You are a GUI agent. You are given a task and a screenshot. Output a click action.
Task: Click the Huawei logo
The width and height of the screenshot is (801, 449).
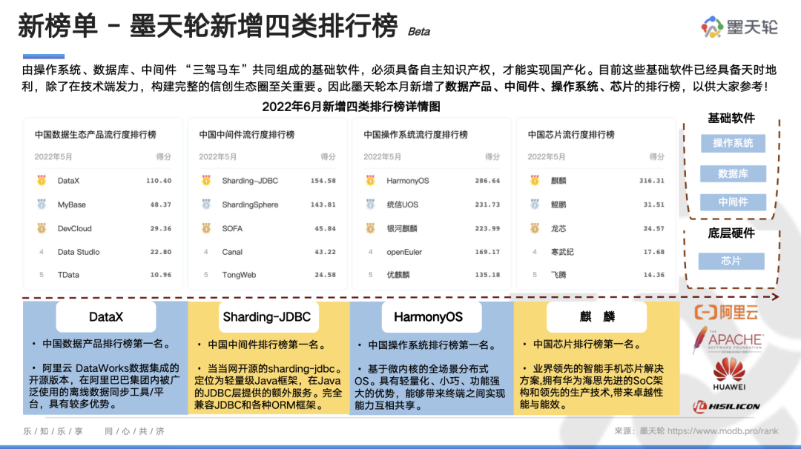[729, 374]
